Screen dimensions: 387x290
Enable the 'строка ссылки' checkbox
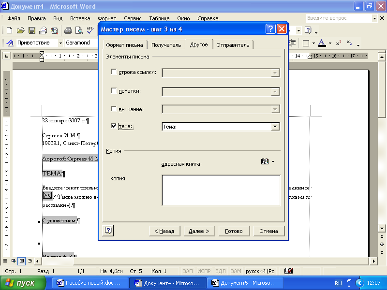pos(114,72)
